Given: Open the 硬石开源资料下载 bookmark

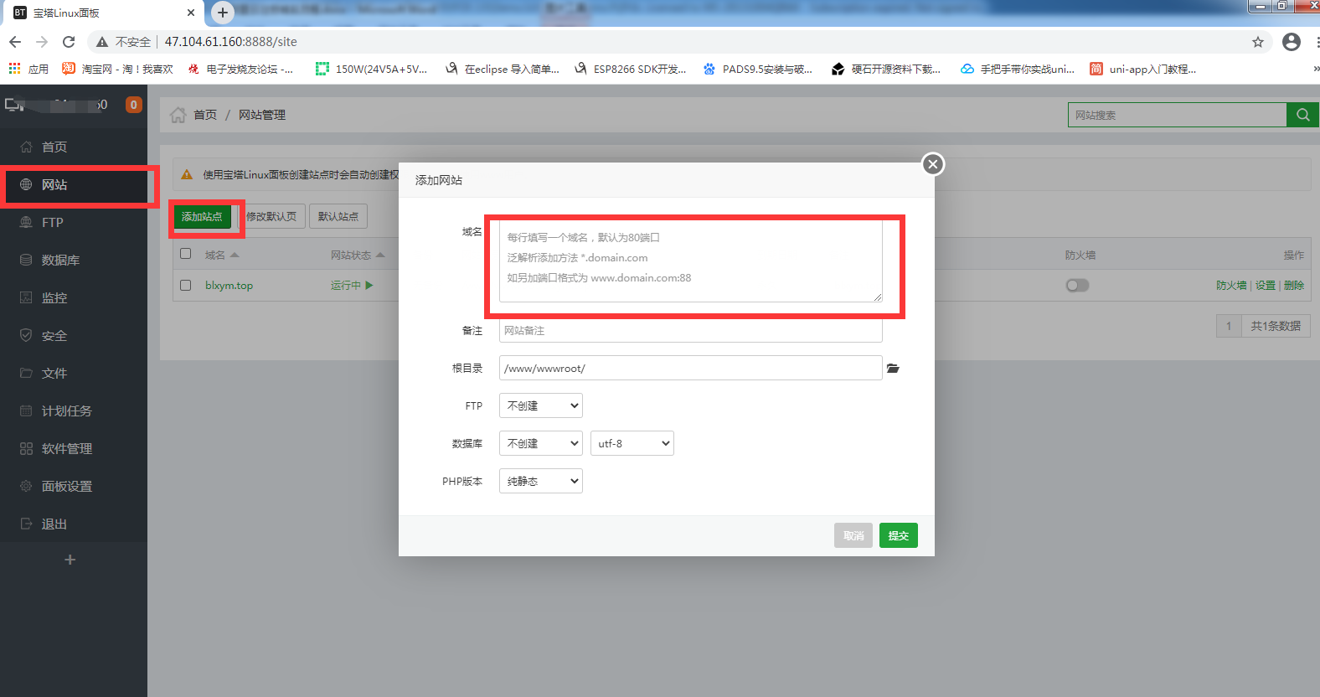Looking at the screenshot, I should pos(886,69).
